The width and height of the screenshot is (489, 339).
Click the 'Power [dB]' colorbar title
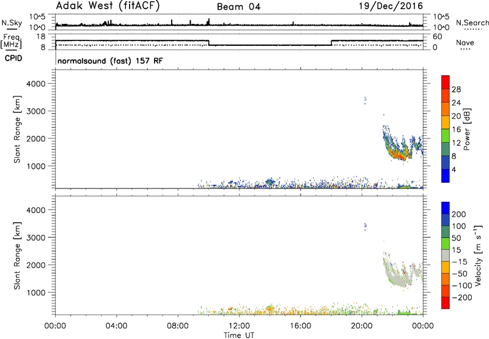466,129
